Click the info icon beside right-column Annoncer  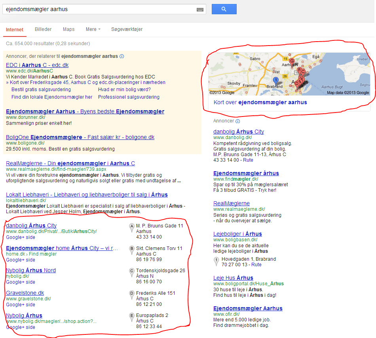[x=237, y=121]
